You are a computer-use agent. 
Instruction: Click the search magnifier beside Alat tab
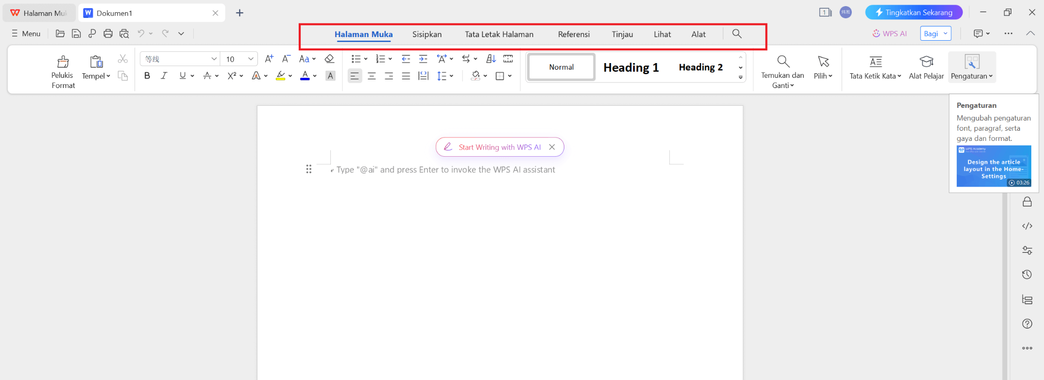(x=737, y=34)
